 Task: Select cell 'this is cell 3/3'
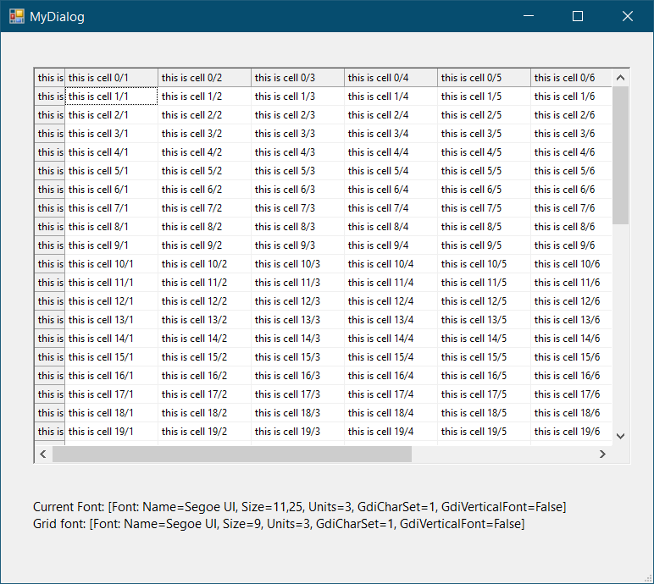click(298, 134)
